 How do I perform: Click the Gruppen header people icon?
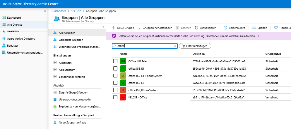click(x=57, y=19)
